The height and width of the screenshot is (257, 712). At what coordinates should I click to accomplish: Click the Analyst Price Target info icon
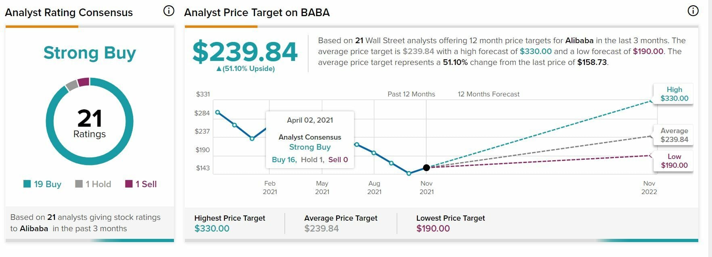(693, 11)
